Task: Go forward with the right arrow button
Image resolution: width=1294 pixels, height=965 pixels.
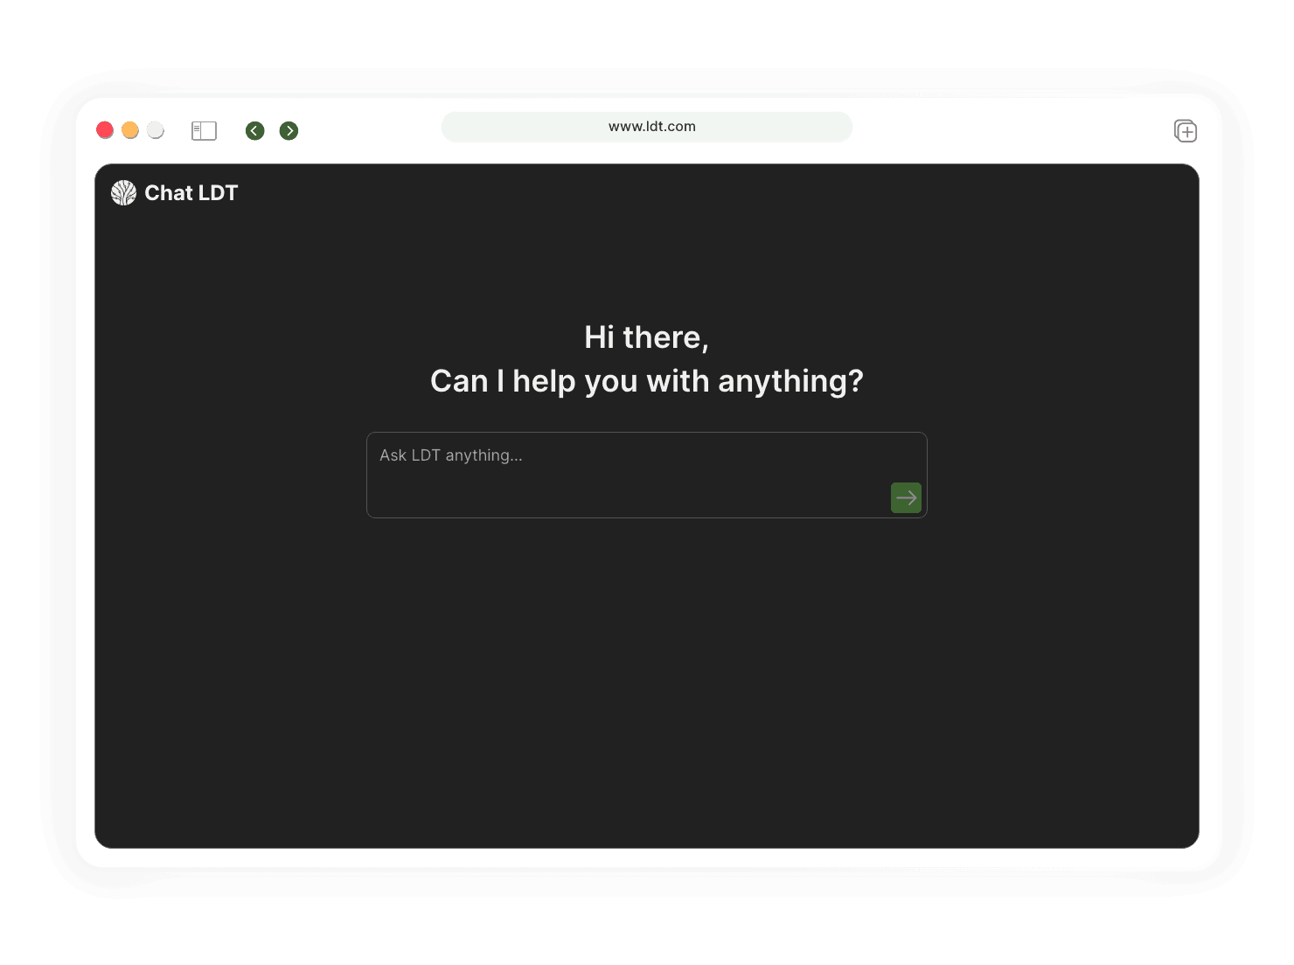Action: (289, 131)
